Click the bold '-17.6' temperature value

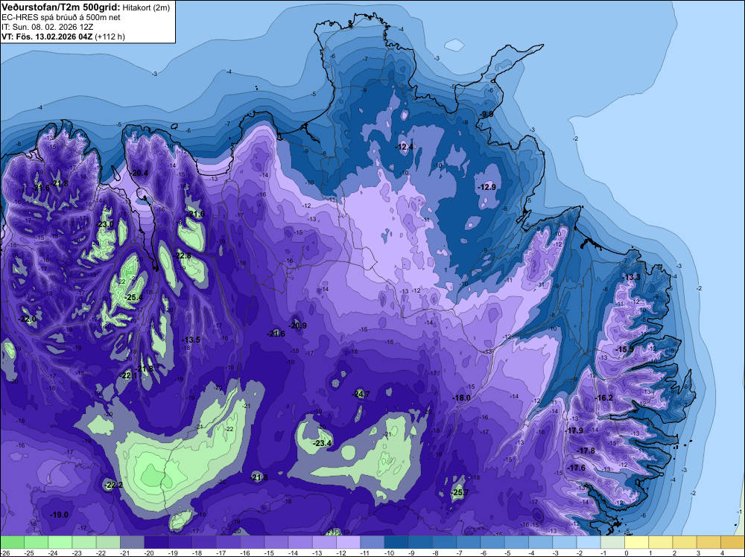click(577, 468)
